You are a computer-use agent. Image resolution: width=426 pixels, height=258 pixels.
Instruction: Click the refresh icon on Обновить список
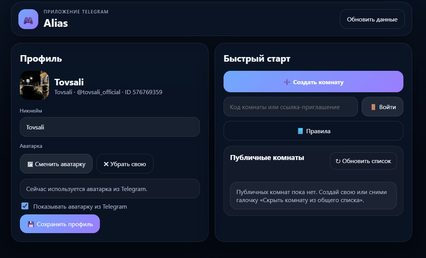(339, 161)
